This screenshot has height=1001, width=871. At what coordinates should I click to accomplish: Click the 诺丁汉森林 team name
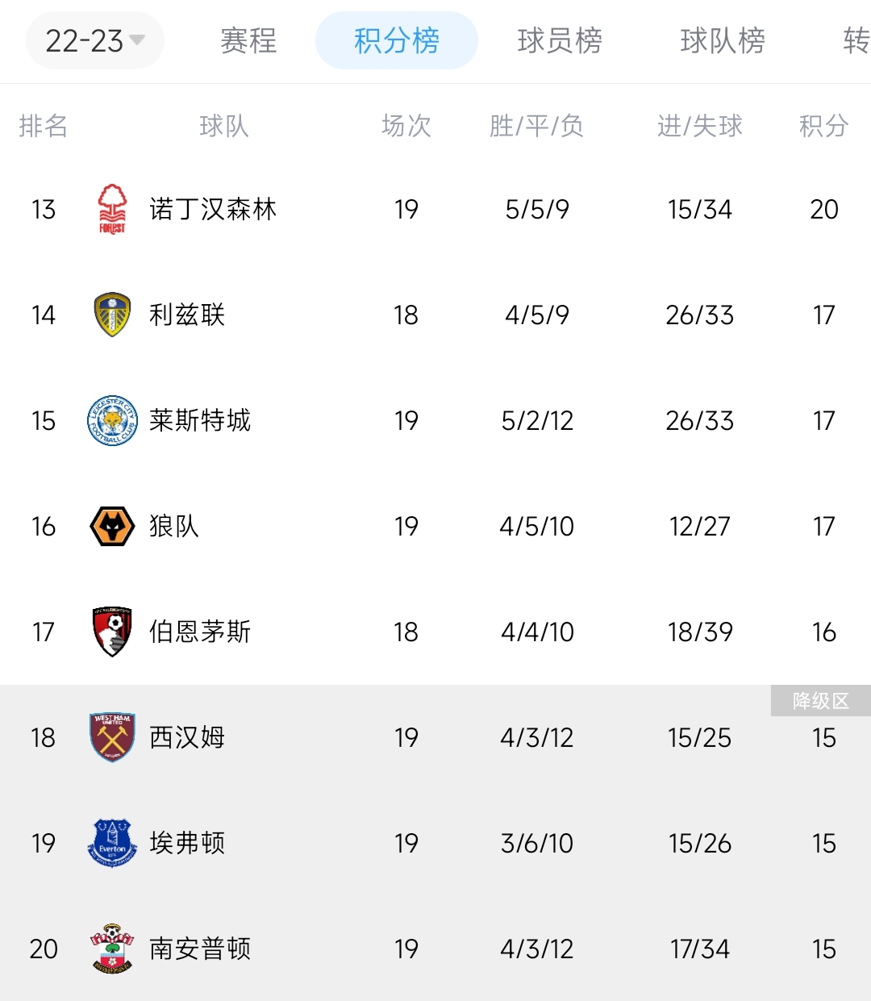pos(213,209)
